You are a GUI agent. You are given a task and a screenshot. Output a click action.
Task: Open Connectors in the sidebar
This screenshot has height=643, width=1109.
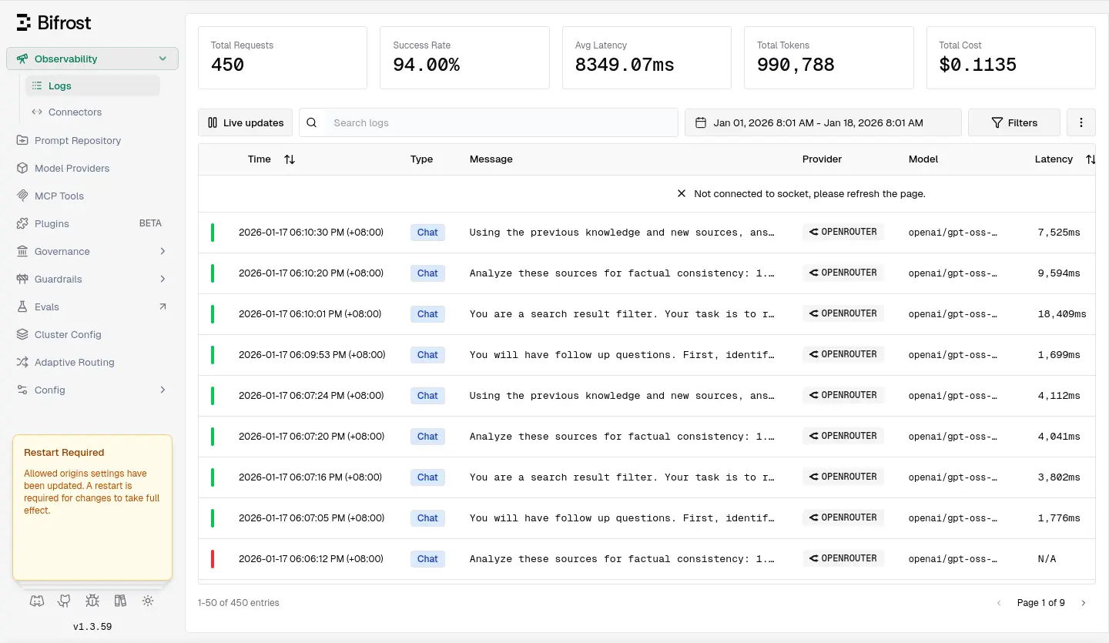tap(75, 112)
